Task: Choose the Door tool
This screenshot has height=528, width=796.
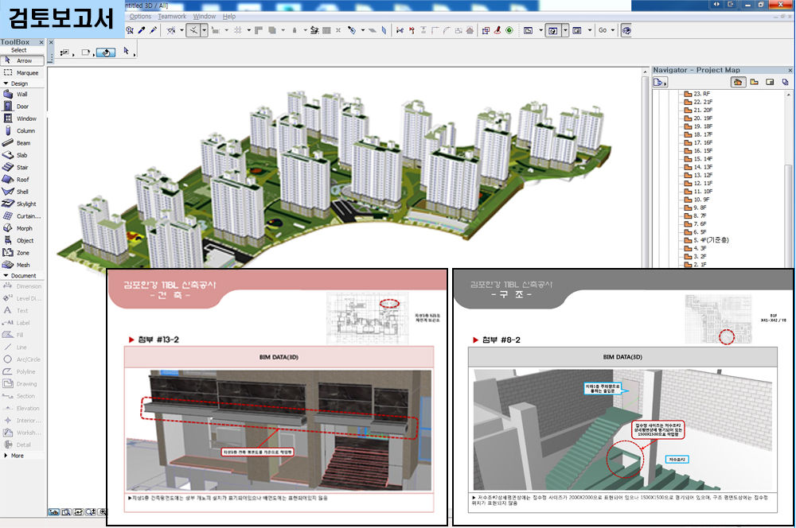Action: (22, 107)
